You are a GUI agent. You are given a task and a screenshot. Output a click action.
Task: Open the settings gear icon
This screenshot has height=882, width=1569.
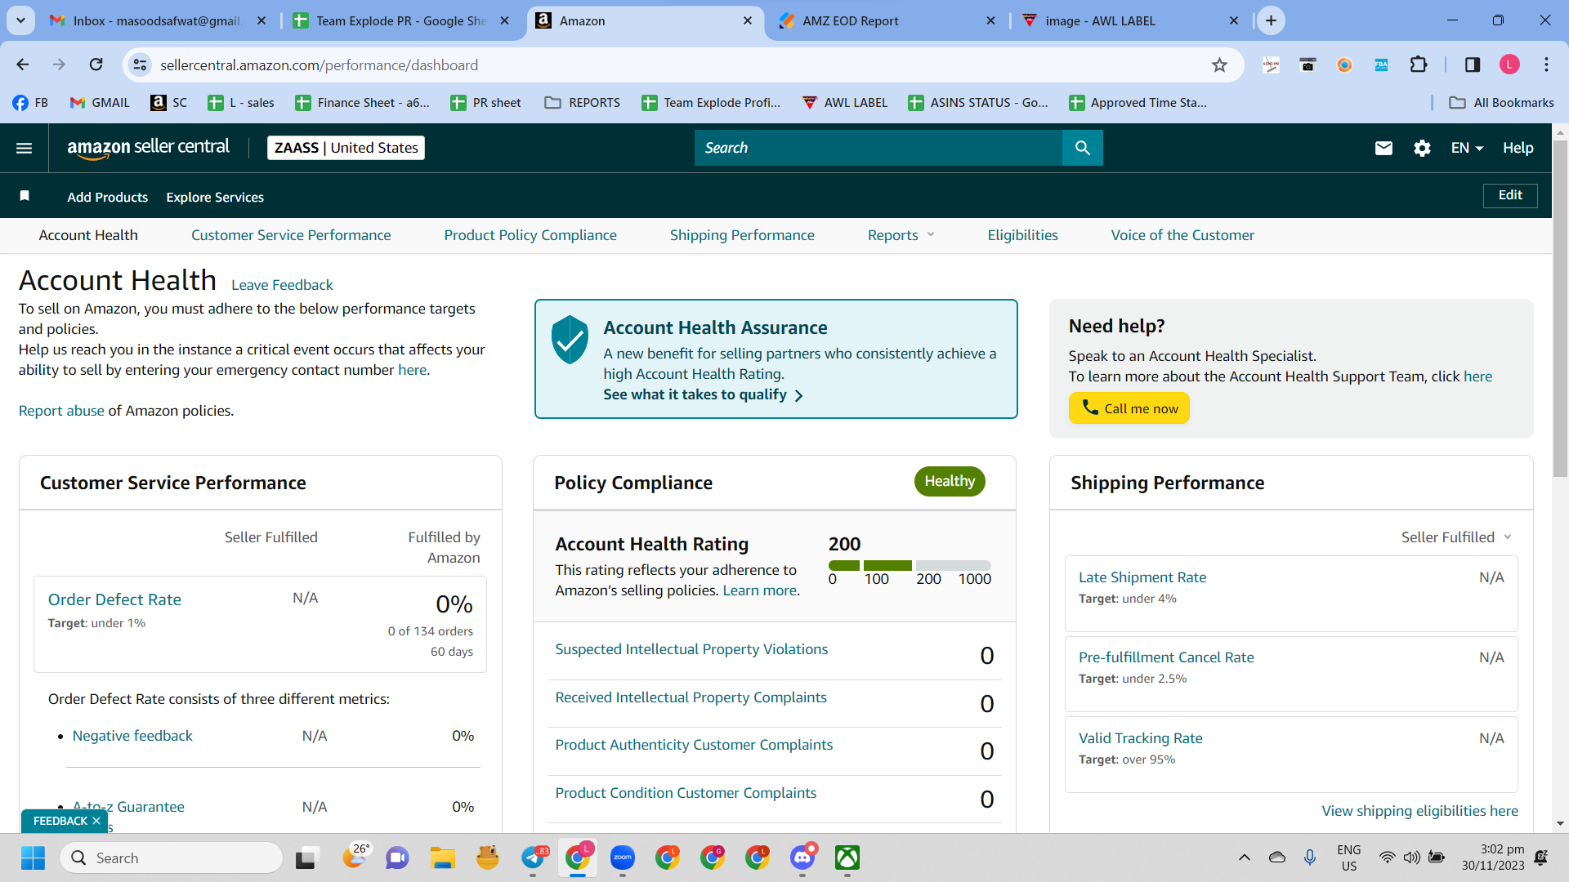pyautogui.click(x=1422, y=148)
